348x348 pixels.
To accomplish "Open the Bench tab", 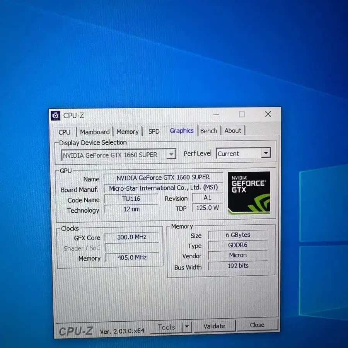I will tap(208, 131).
